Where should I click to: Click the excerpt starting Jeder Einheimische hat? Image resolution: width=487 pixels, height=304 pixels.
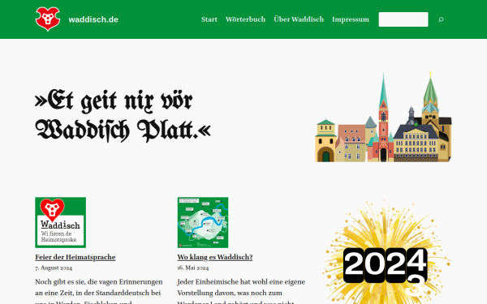[x=241, y=291]
